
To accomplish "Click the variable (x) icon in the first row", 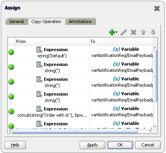I will (116, 49).
